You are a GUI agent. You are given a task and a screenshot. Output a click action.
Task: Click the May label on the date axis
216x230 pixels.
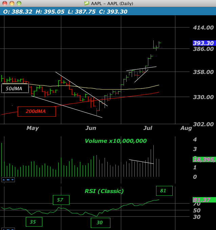[x=33, y=128]
